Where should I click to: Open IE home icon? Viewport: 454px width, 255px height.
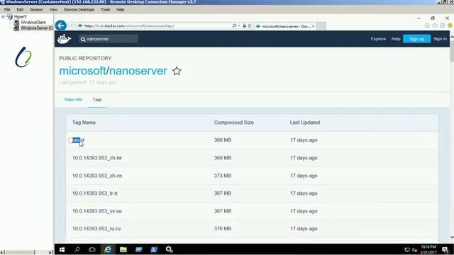(427, 25)
